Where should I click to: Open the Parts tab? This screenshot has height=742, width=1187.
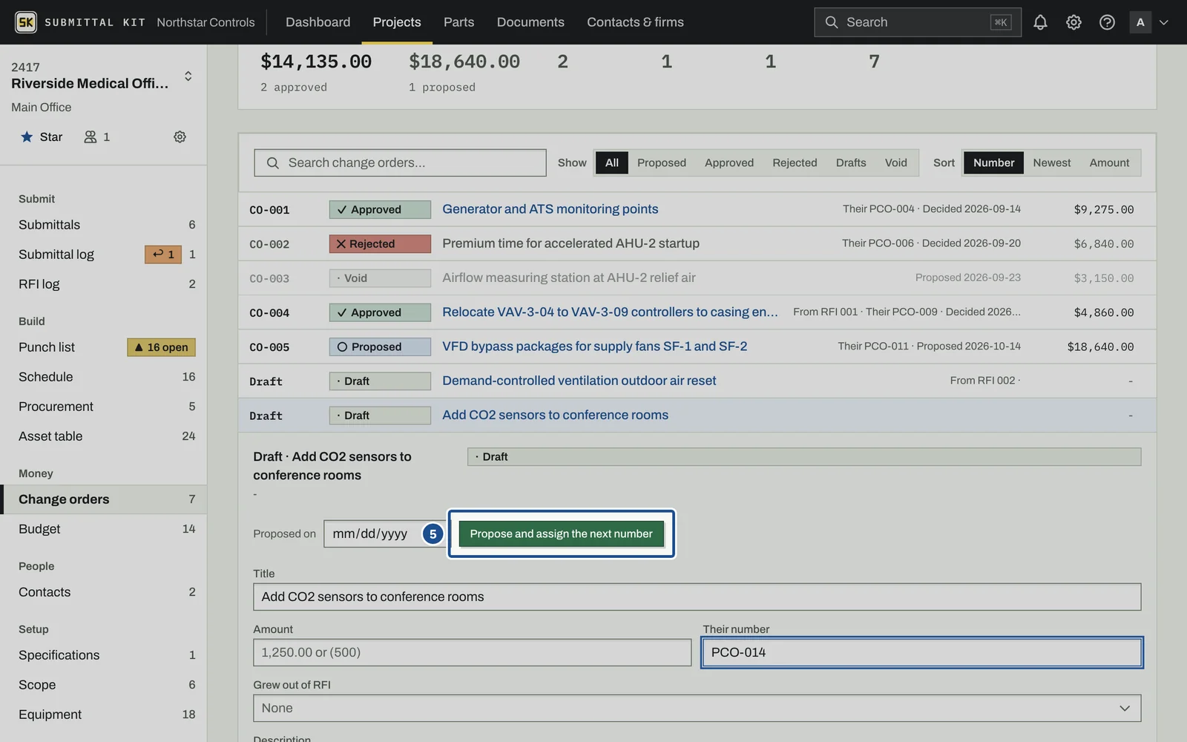point(458,22)
